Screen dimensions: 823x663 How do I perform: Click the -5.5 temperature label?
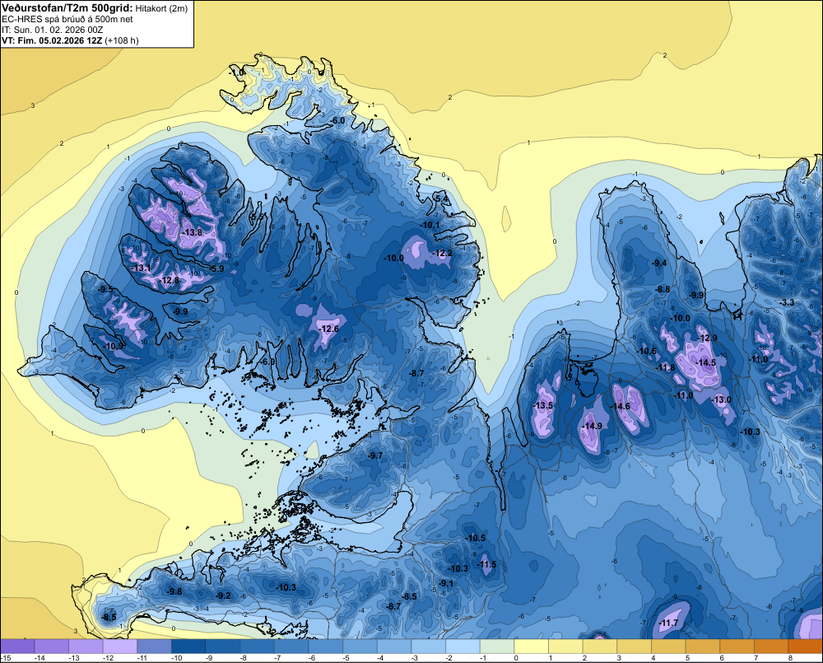click(256, 217)
